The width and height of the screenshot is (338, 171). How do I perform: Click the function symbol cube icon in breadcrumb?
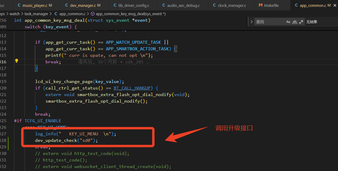pos(92,14)
